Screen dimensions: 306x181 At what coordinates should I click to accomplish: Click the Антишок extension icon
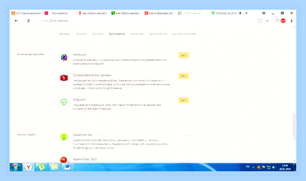(x=64, y=57)
